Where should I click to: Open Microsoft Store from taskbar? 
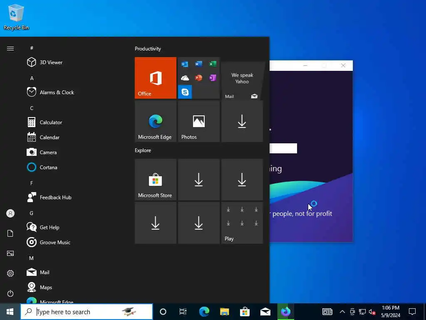(245, 312)
